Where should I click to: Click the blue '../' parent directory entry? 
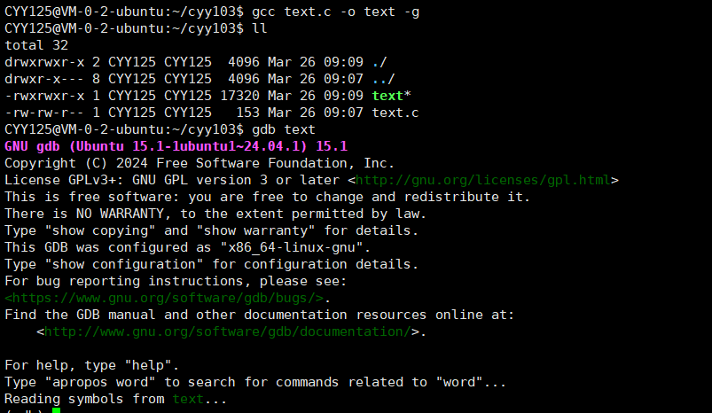[x=384, y=79]
